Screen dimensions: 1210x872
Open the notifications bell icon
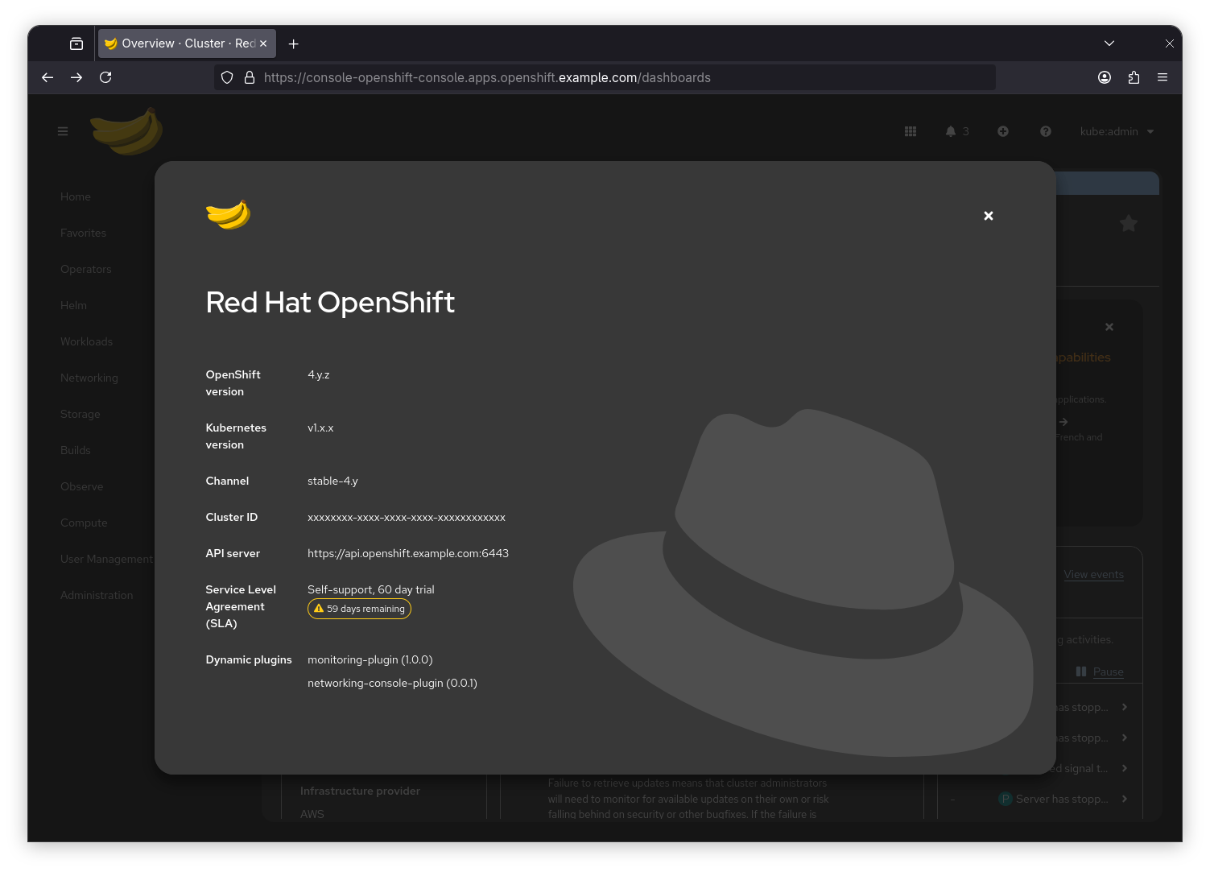[x=951, y=131]
